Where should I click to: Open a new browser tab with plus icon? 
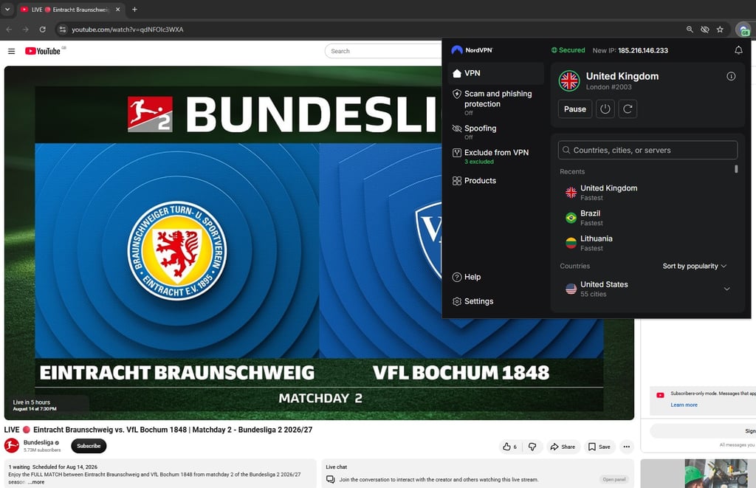[x=134, y=9]
